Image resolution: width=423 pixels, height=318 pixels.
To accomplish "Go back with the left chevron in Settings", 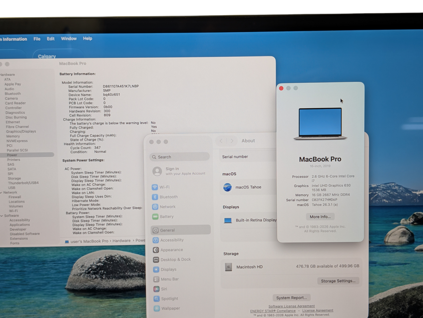I will [x=221, y=141].
